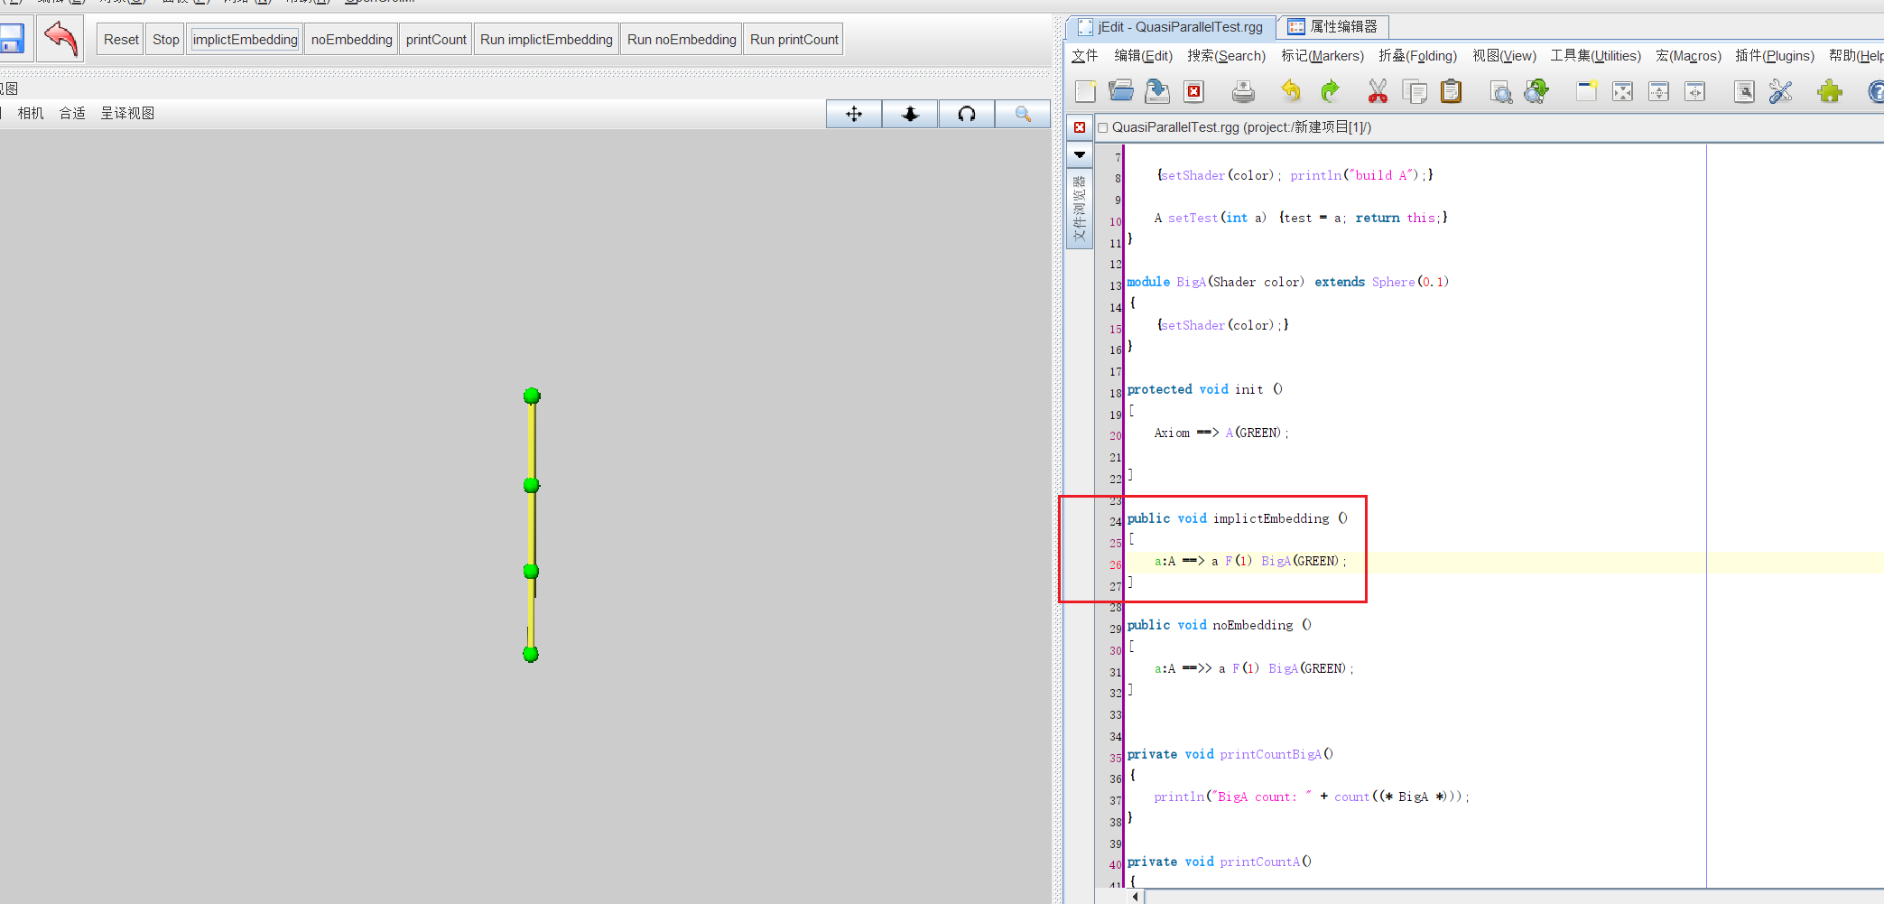1884x904 pixels.
Task: Select the rotate view tool
Action: point(967,114)
